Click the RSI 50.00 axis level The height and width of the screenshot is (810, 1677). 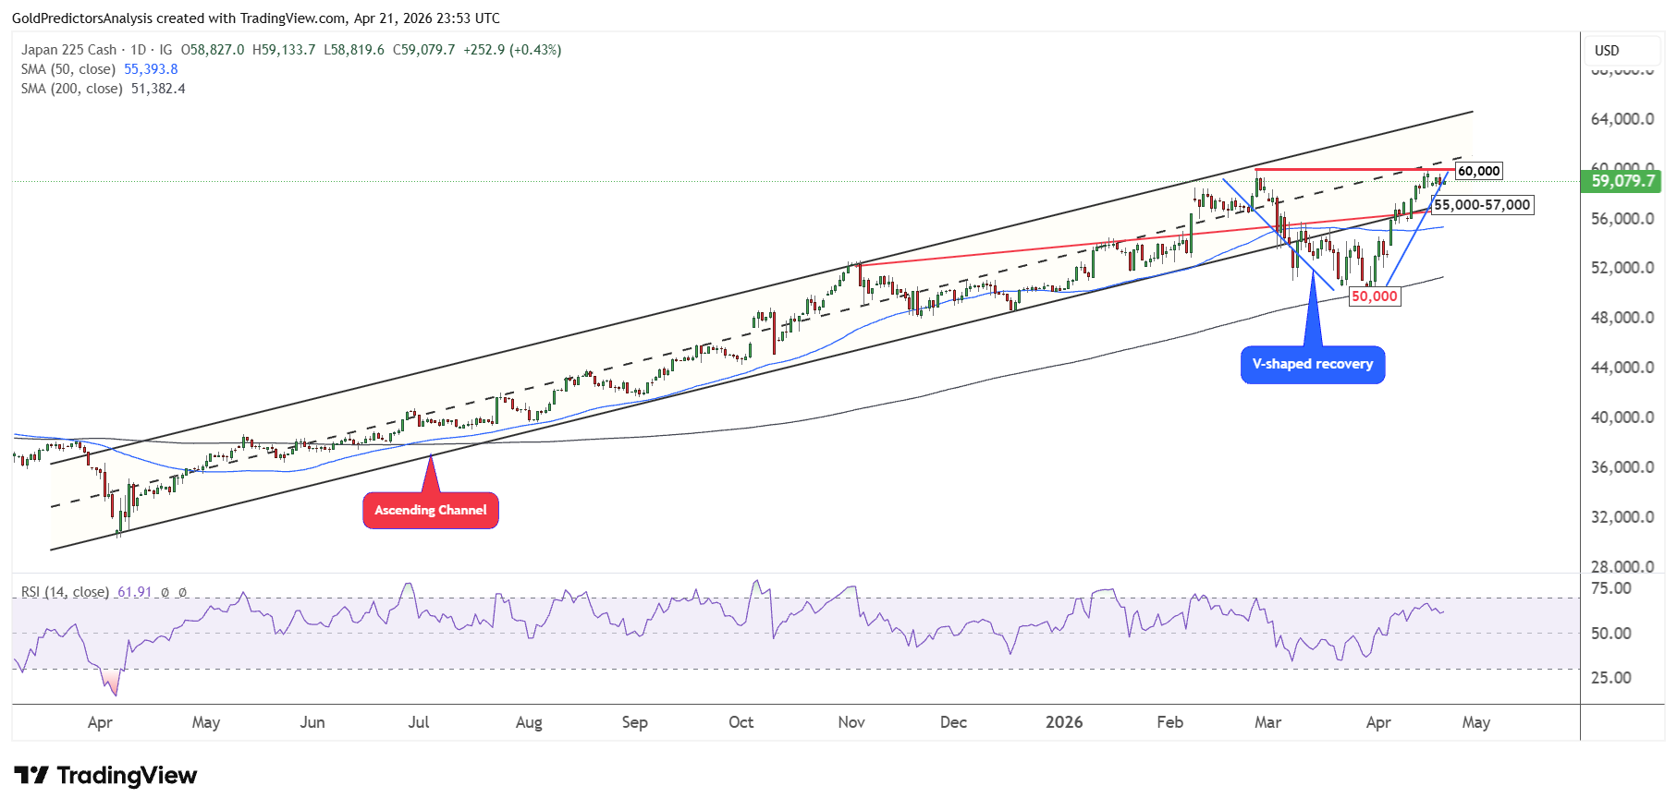pyautogui.click(x=1610, y=634)
